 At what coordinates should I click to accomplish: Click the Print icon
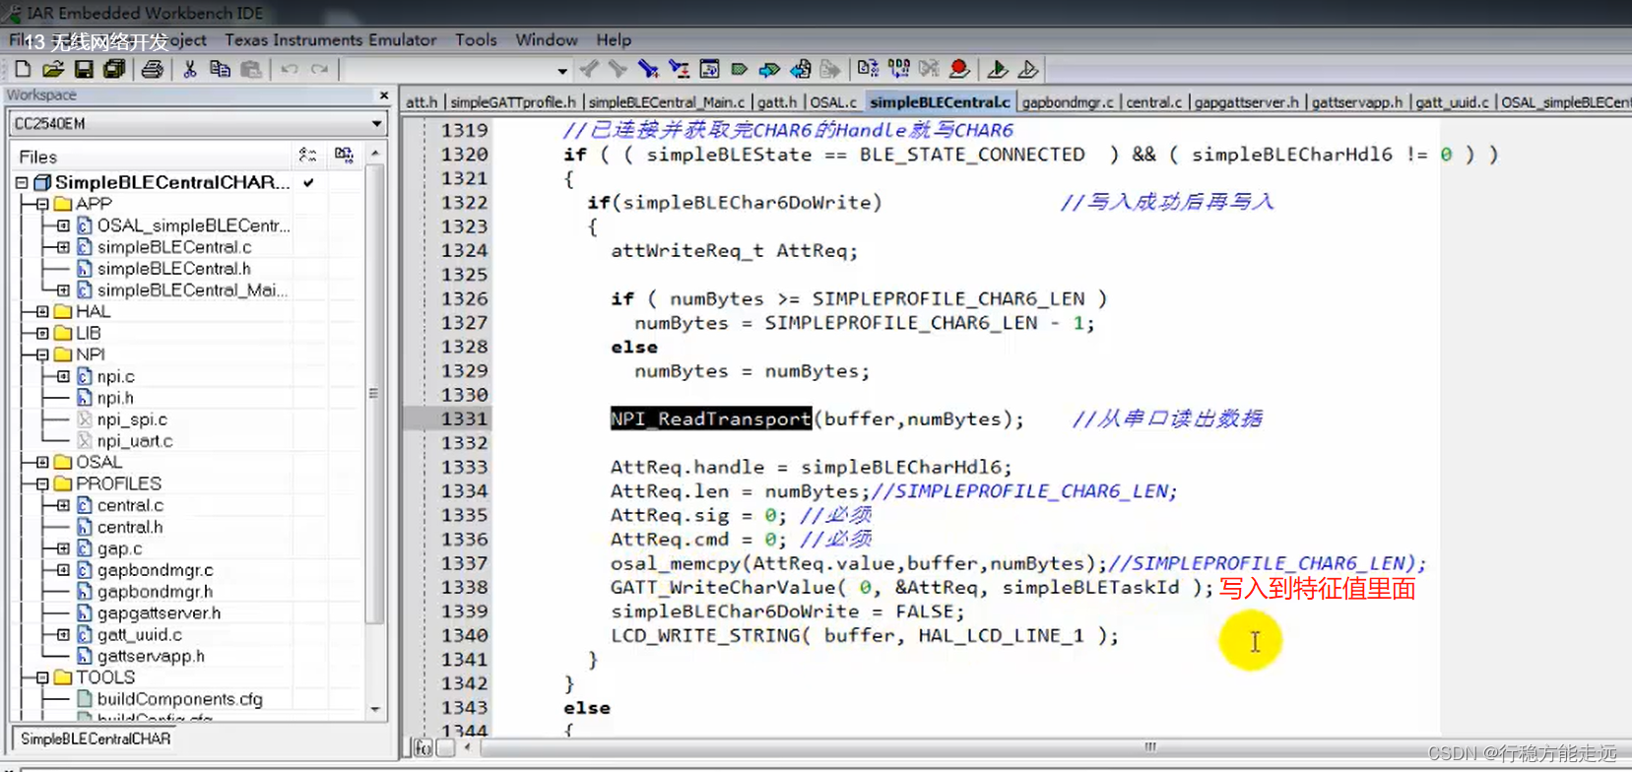[152, 69]
